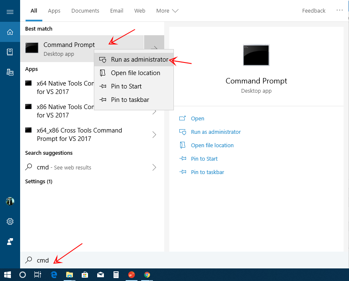Open the hamburger menu in the sidebar
349x281 pixels.
[x=10, y=12]
